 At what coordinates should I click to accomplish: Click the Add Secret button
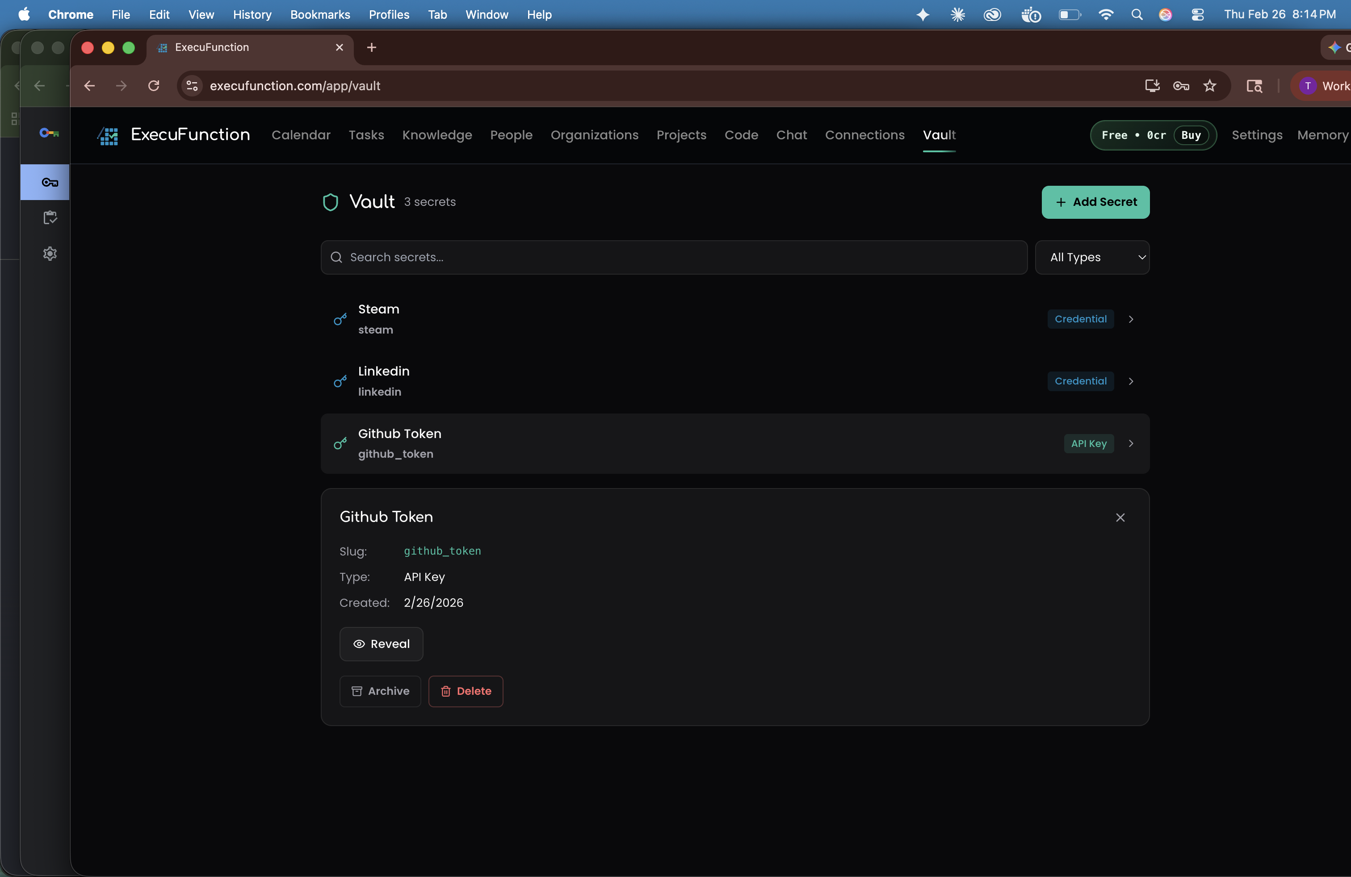1095,202
